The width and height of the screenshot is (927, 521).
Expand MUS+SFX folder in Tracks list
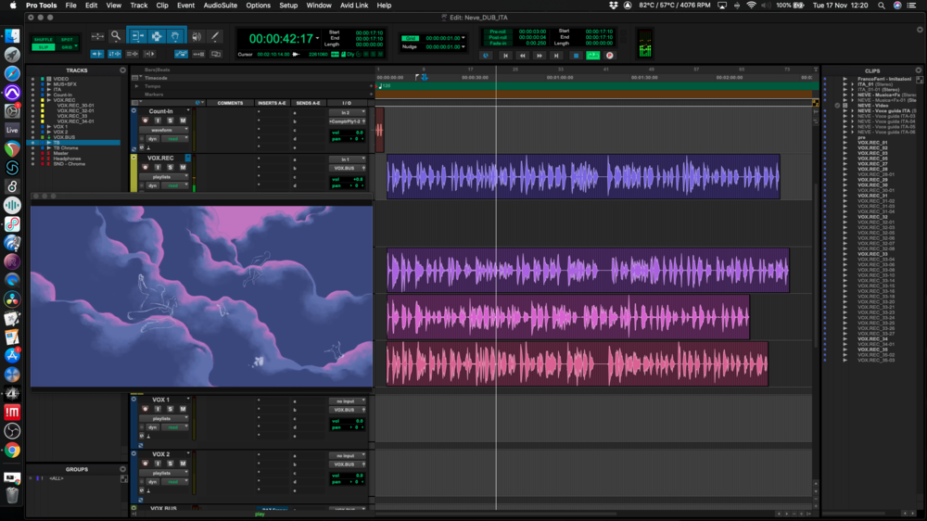click(x=49, y=84)
